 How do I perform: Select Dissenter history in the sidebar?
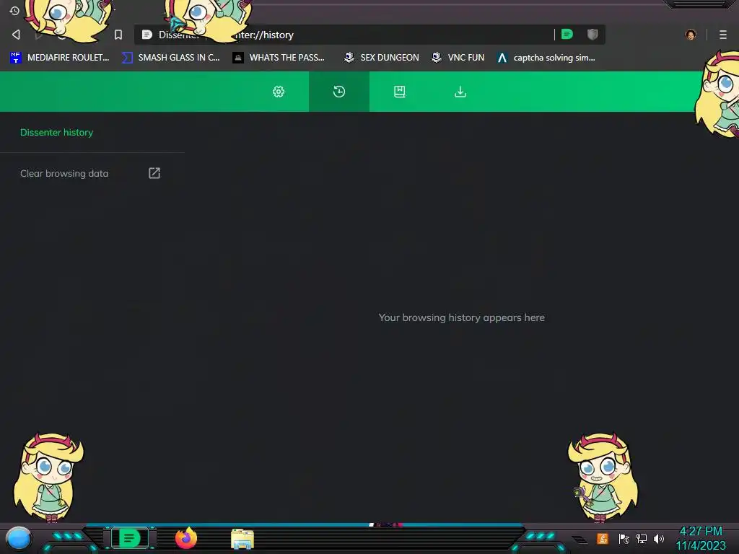click(x=56, y=133)
